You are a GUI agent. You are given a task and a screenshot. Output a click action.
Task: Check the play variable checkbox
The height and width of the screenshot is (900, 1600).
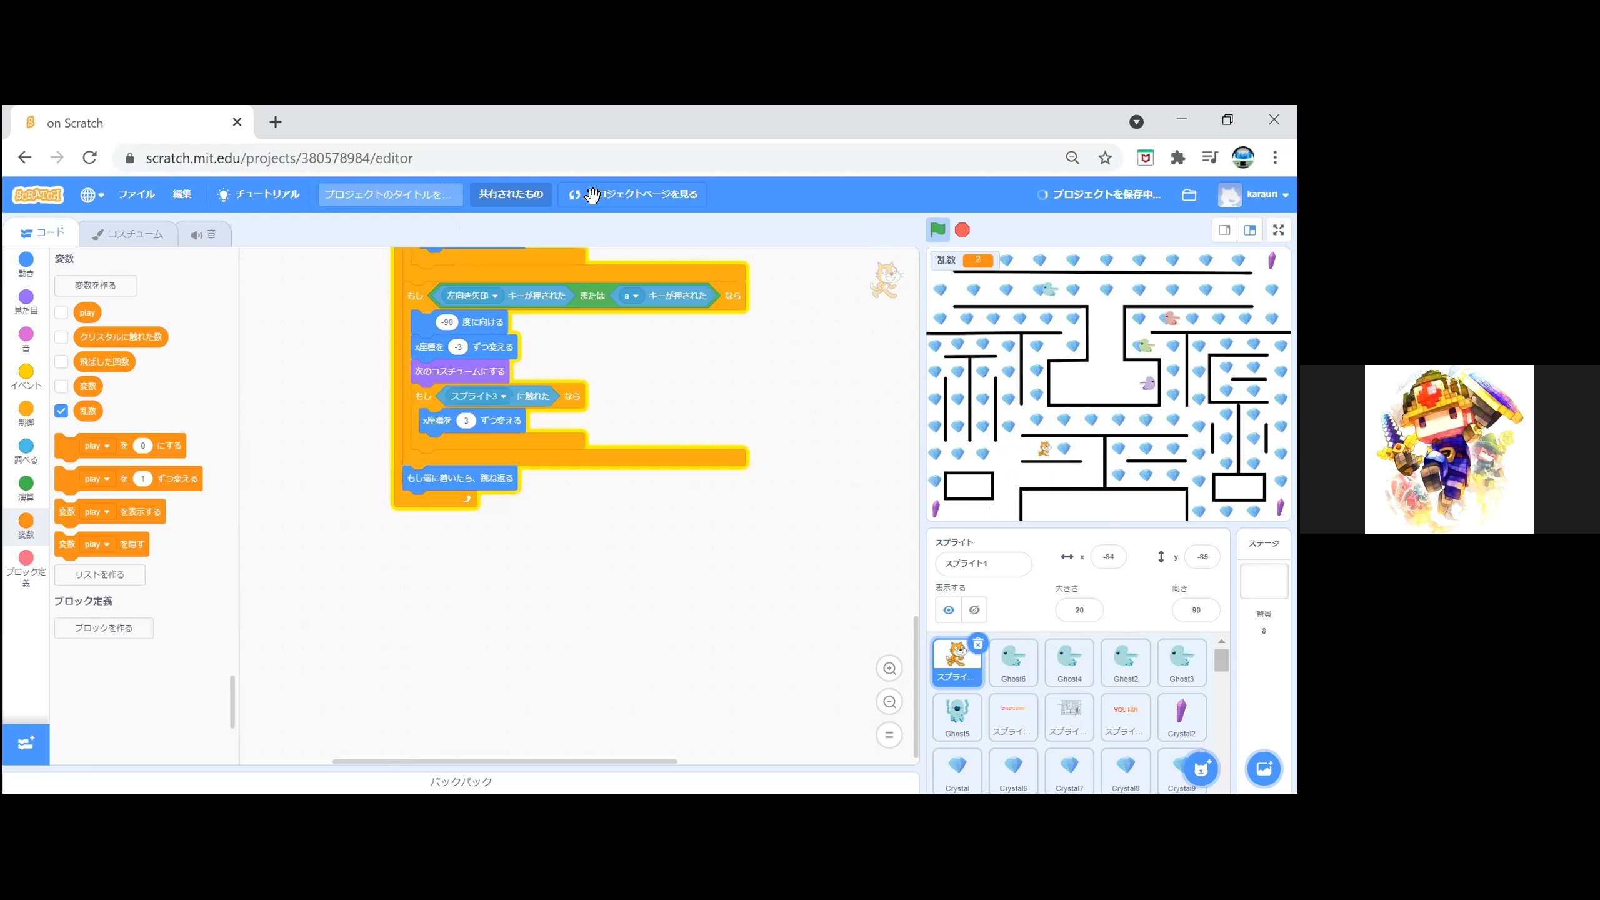point(61,312)
